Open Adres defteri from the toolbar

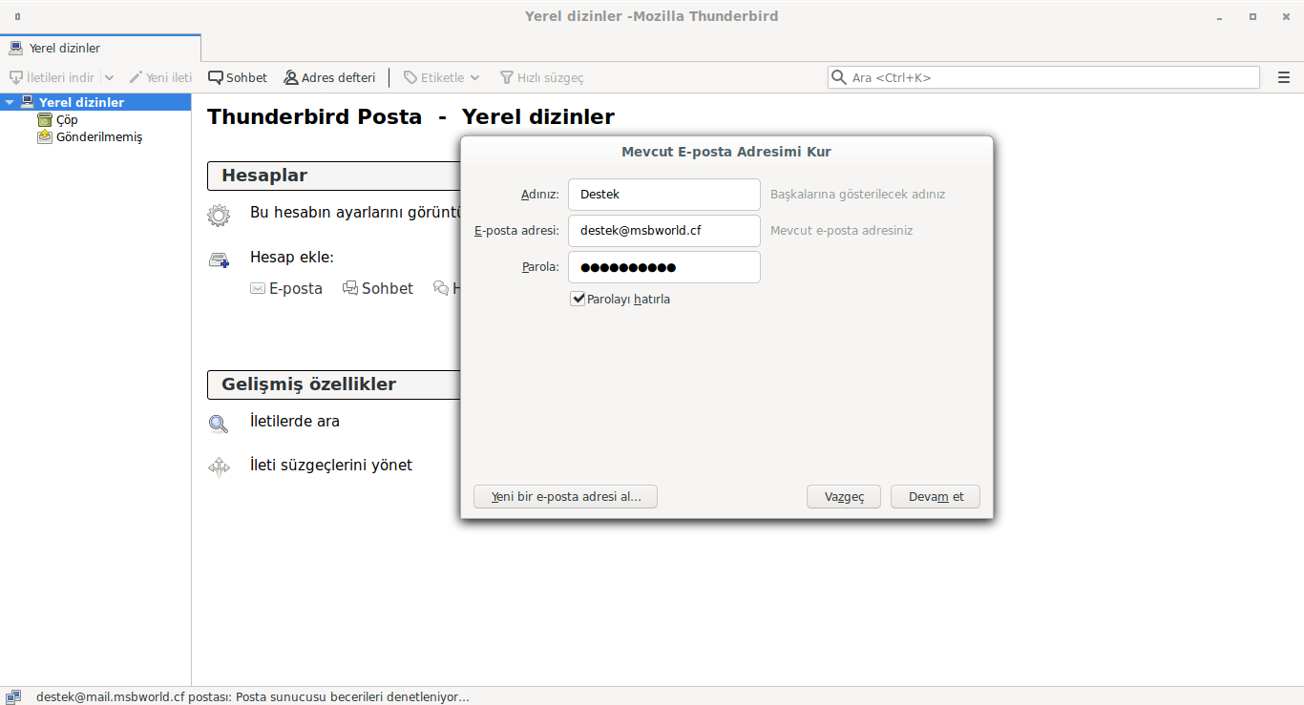329,77
